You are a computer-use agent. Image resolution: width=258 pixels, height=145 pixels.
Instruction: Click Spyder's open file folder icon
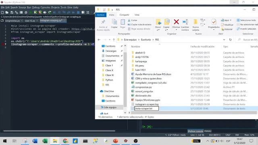click(x=7, y=12)
